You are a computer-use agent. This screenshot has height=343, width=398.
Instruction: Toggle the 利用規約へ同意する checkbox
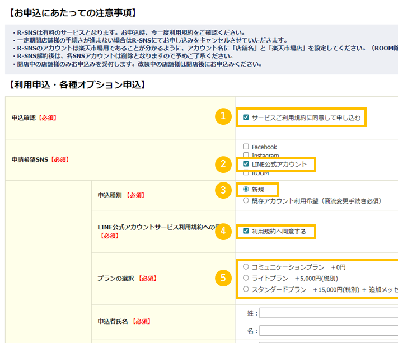pyautogui.click(x=246, y=231)
